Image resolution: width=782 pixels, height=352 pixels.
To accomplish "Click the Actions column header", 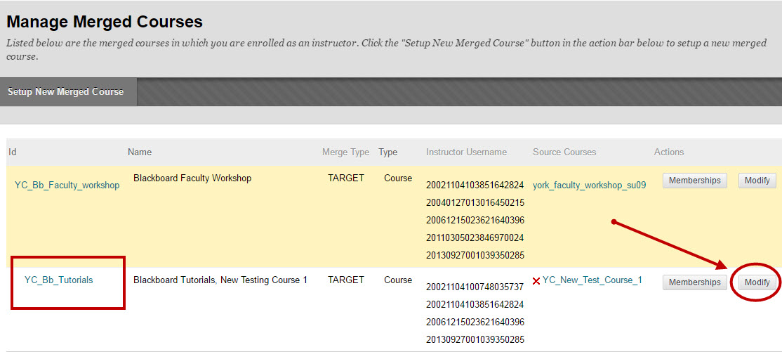I will (668, 152).
